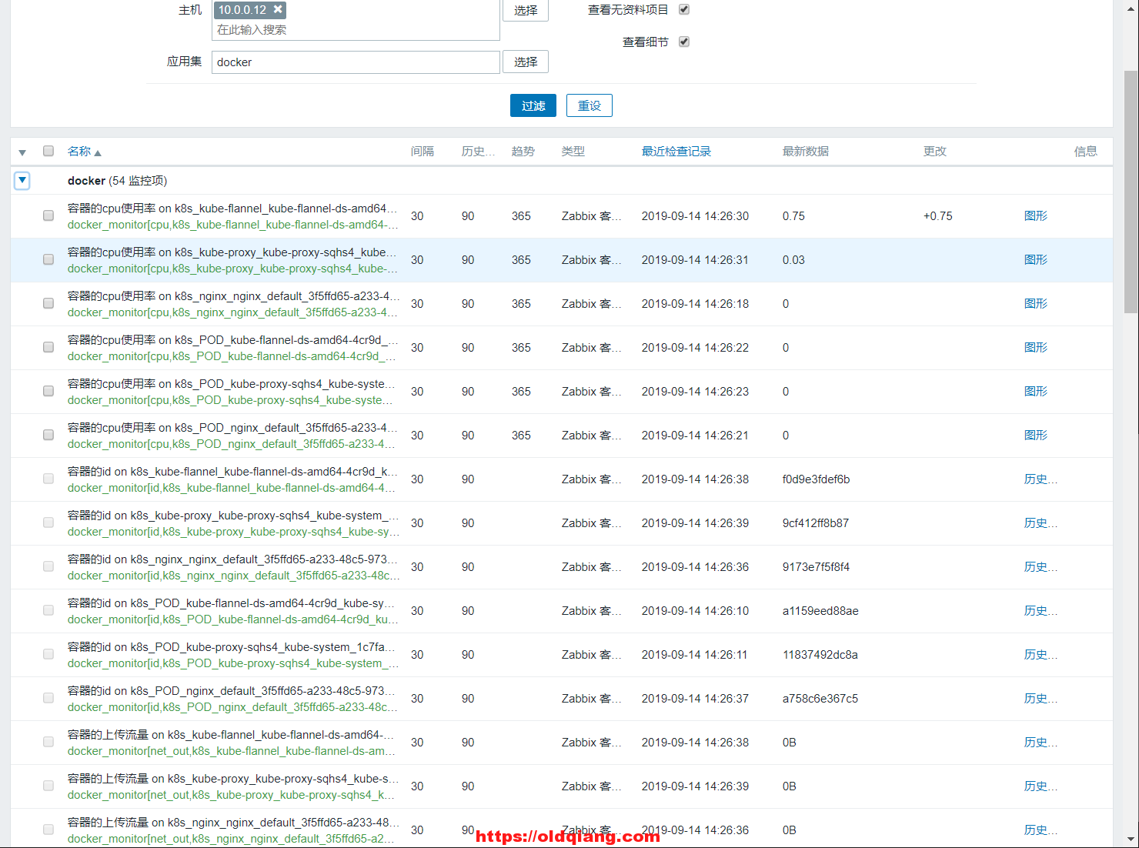Click the blue 过滤 filter button
The width and height of the screenshot is (1139, 848).
point(533,105)
